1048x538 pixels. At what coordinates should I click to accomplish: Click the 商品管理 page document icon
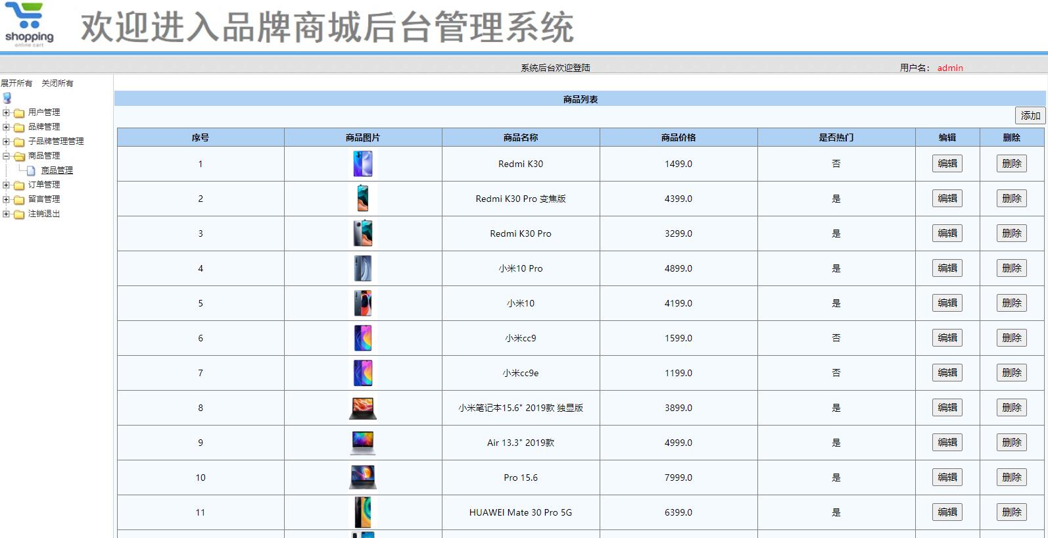[x=31, y=170]
